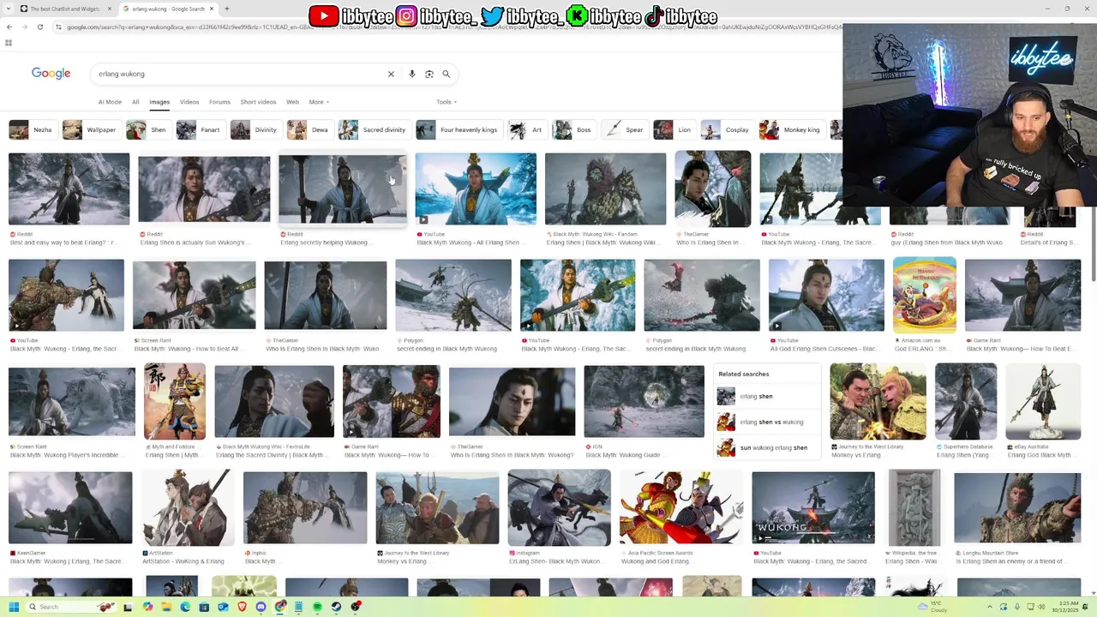The height and width of the screenshot is (617, 1097).
Task: Open a new browser tab
Action: point(226,9)
